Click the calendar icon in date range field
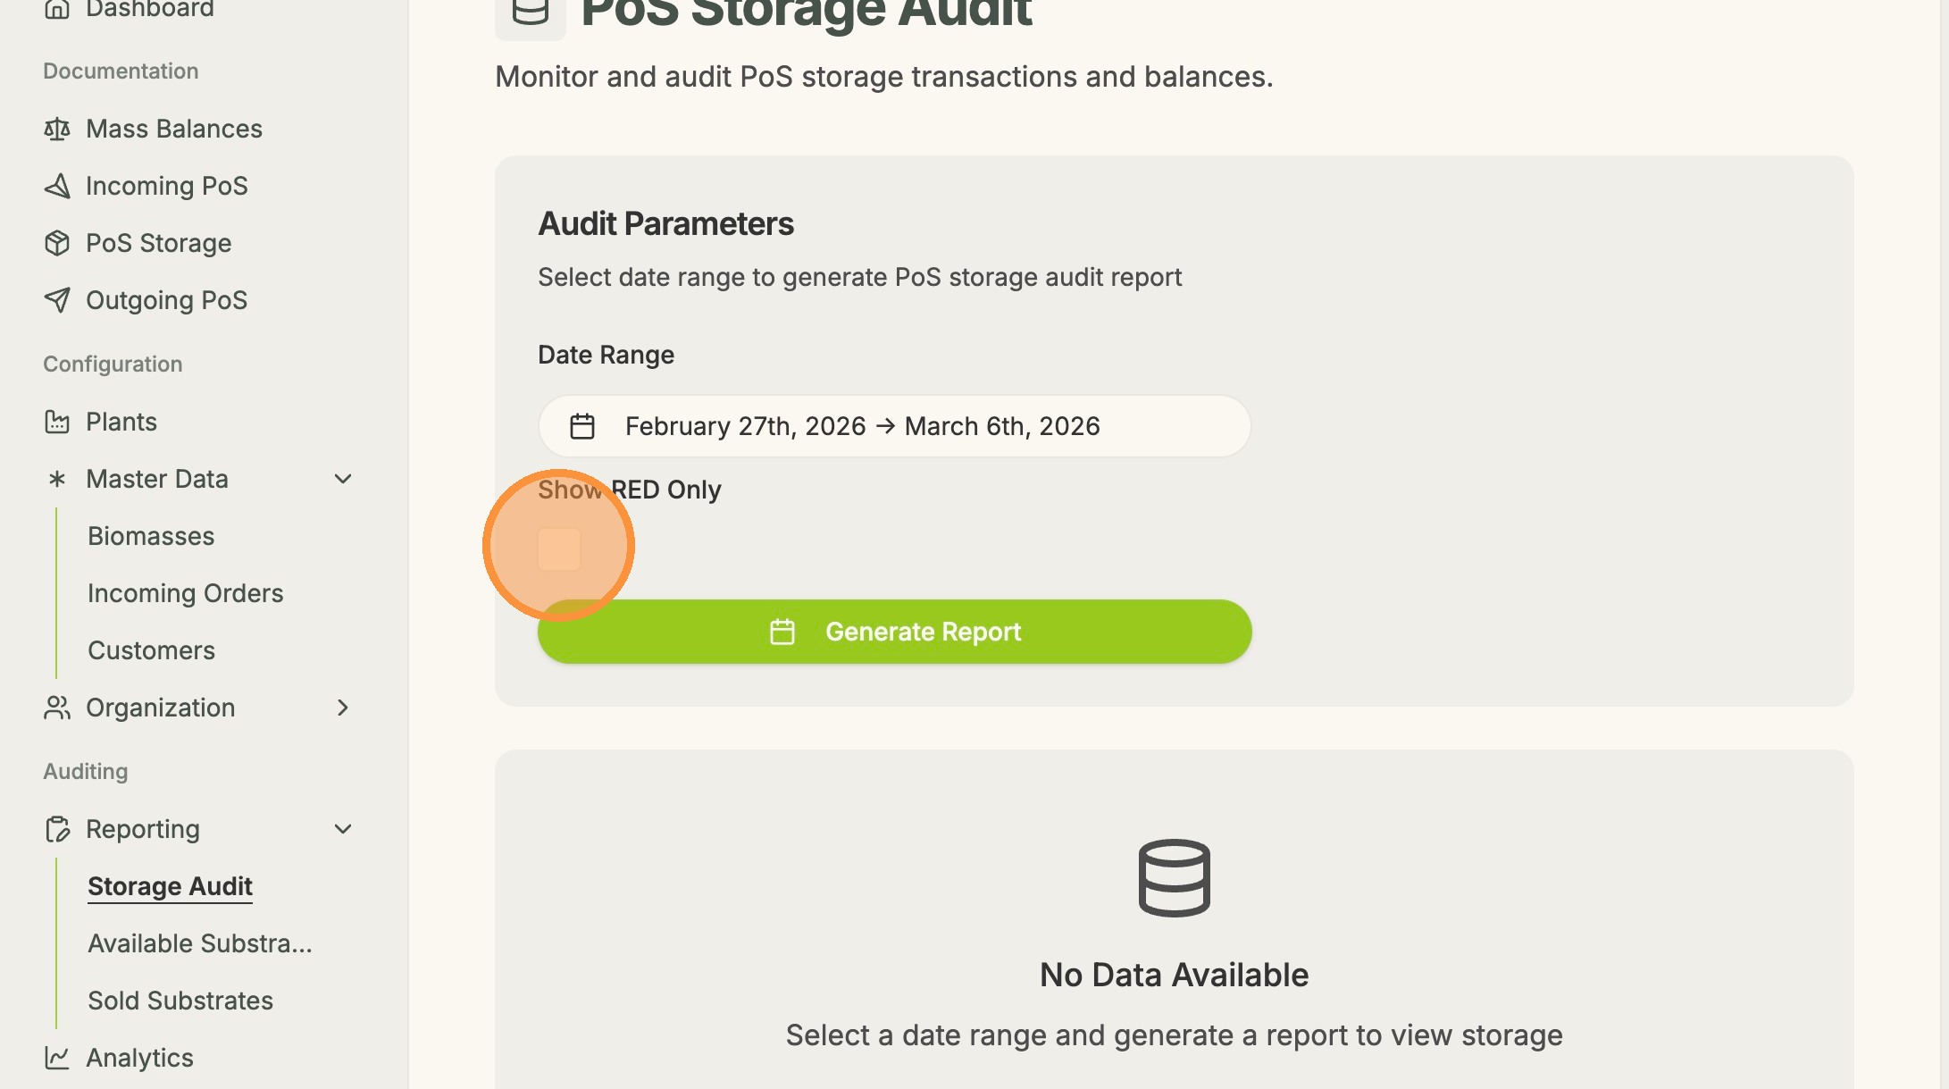Screen dimensions: 1949x1089 click(582, 426)
